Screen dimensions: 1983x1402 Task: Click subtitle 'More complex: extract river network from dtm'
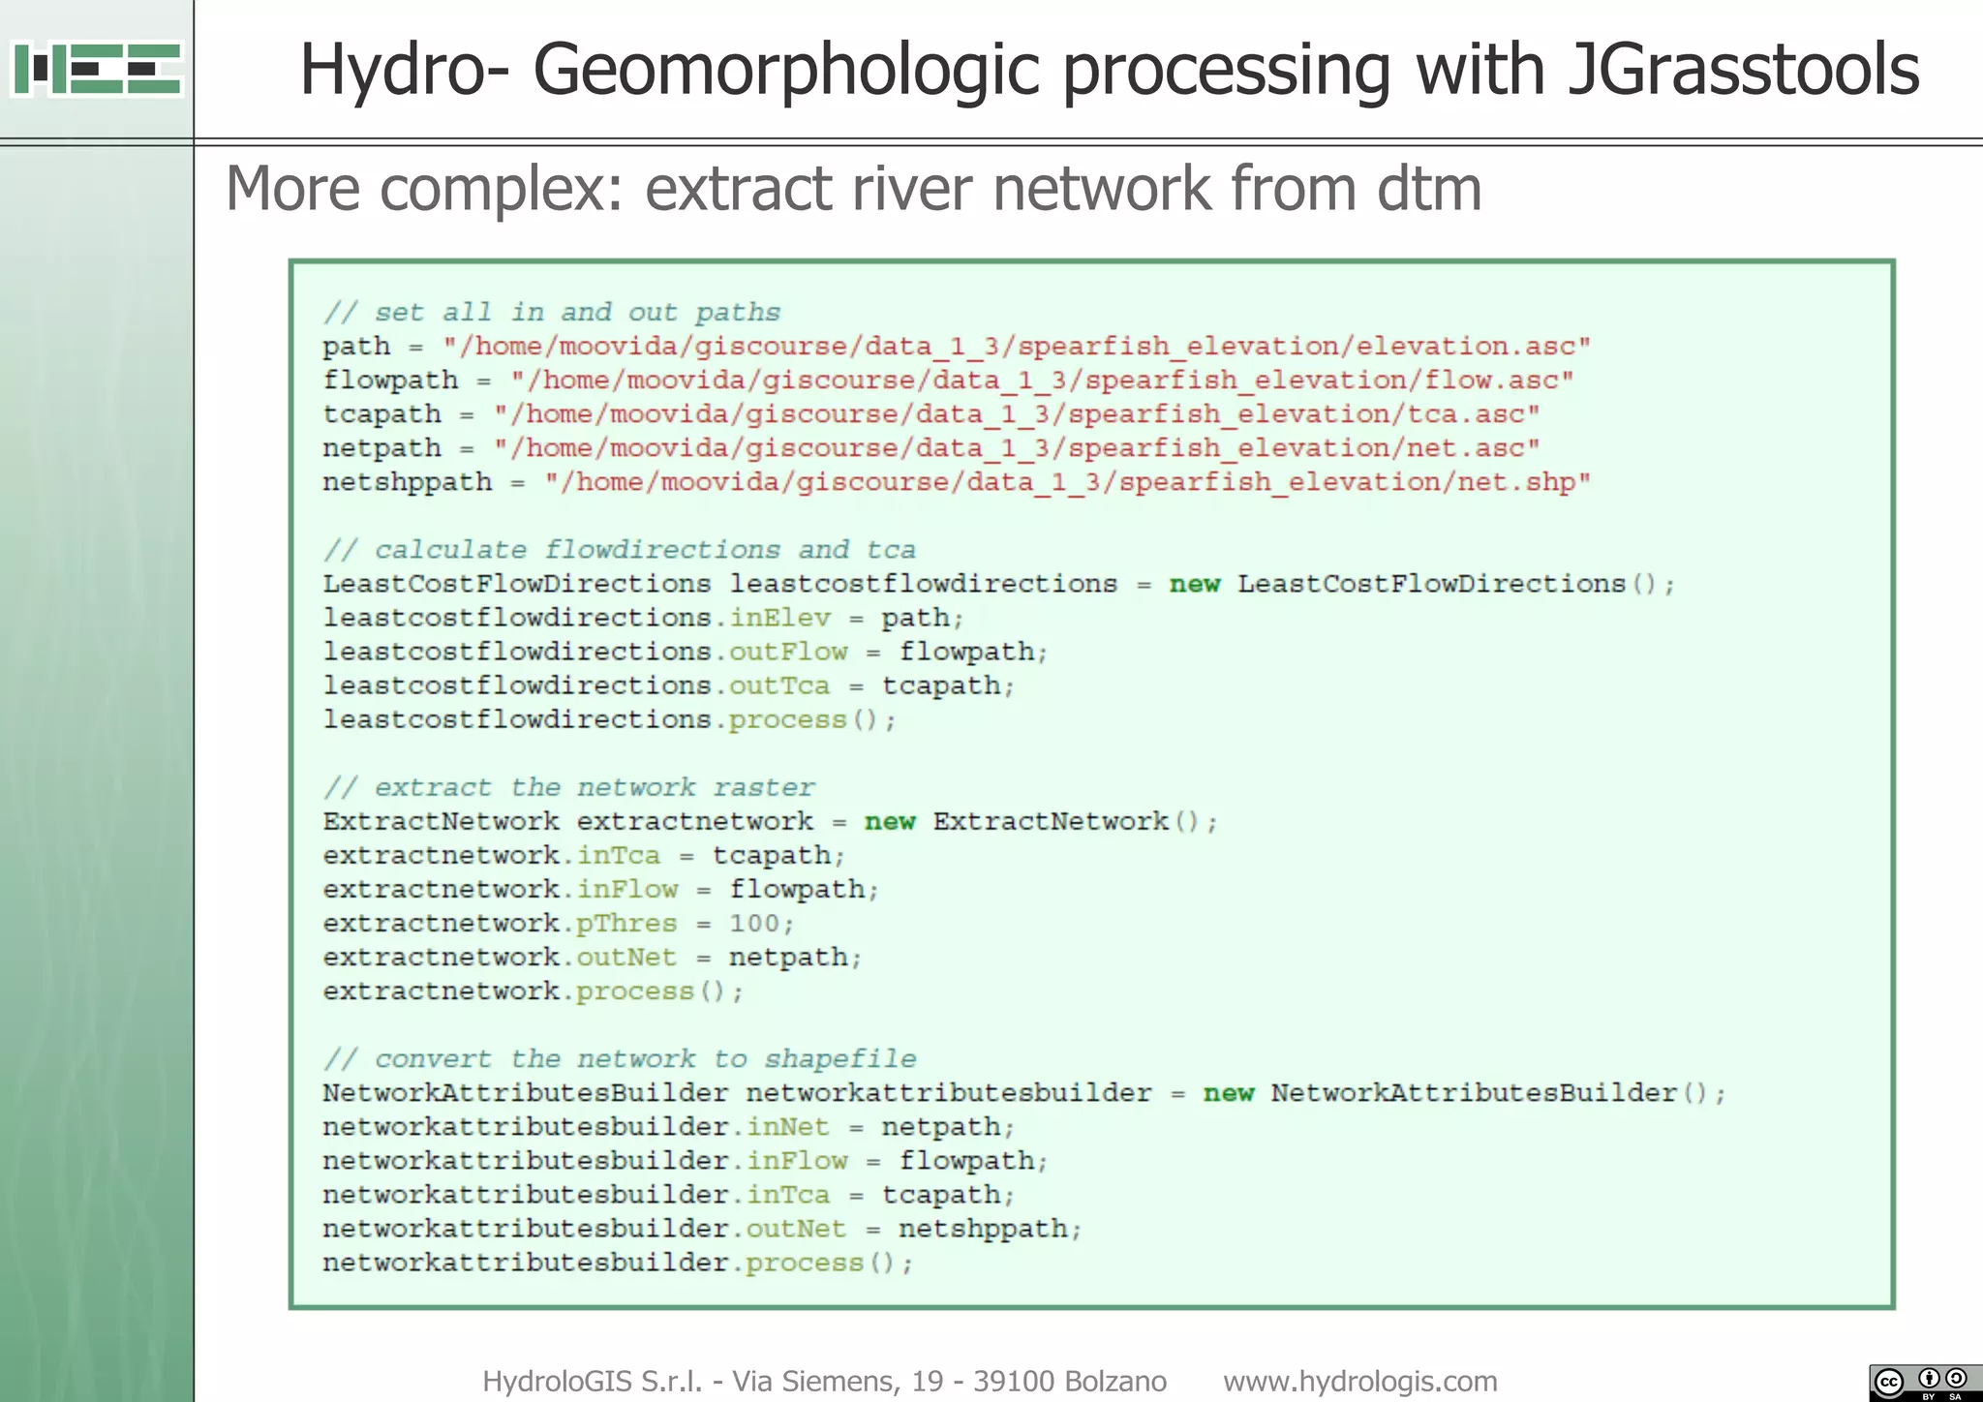click(853, 189)
